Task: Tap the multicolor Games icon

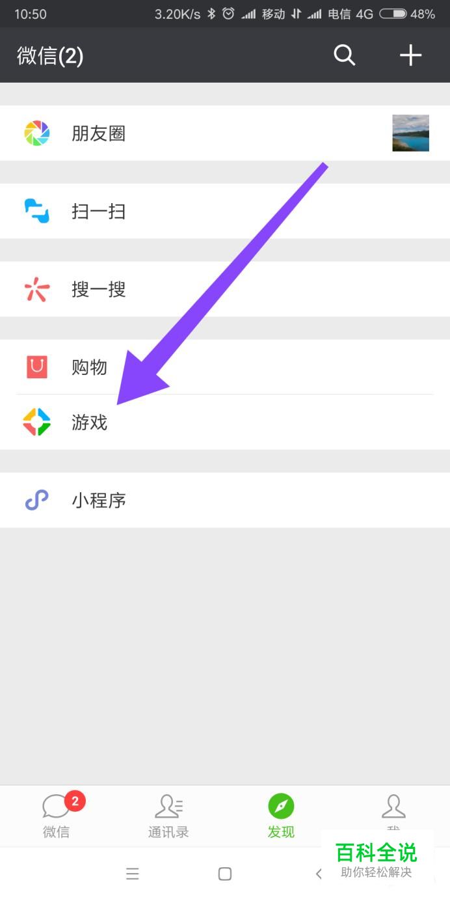Action: (37, 423)
